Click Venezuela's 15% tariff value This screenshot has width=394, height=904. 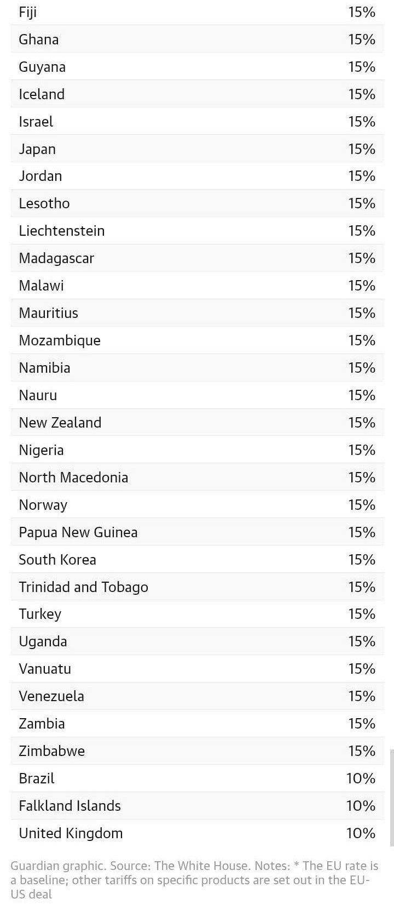pyautogui.click(x=362, y=696)
